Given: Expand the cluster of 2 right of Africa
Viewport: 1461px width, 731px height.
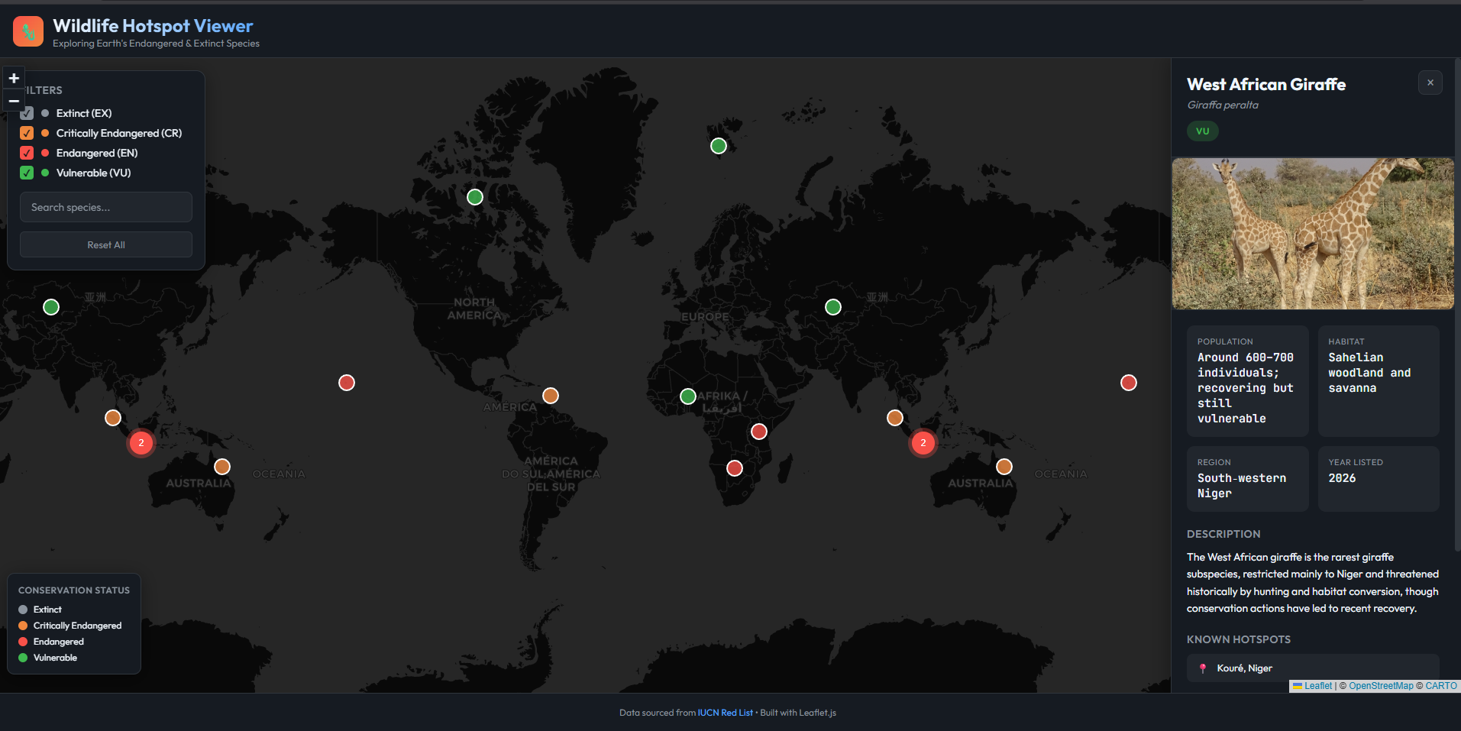Looking at the screenshot, I should click(x=923, y=443).
